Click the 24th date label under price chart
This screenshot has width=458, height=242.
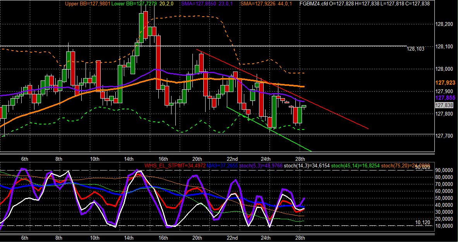pyautogui.click(x=266, y=159)
